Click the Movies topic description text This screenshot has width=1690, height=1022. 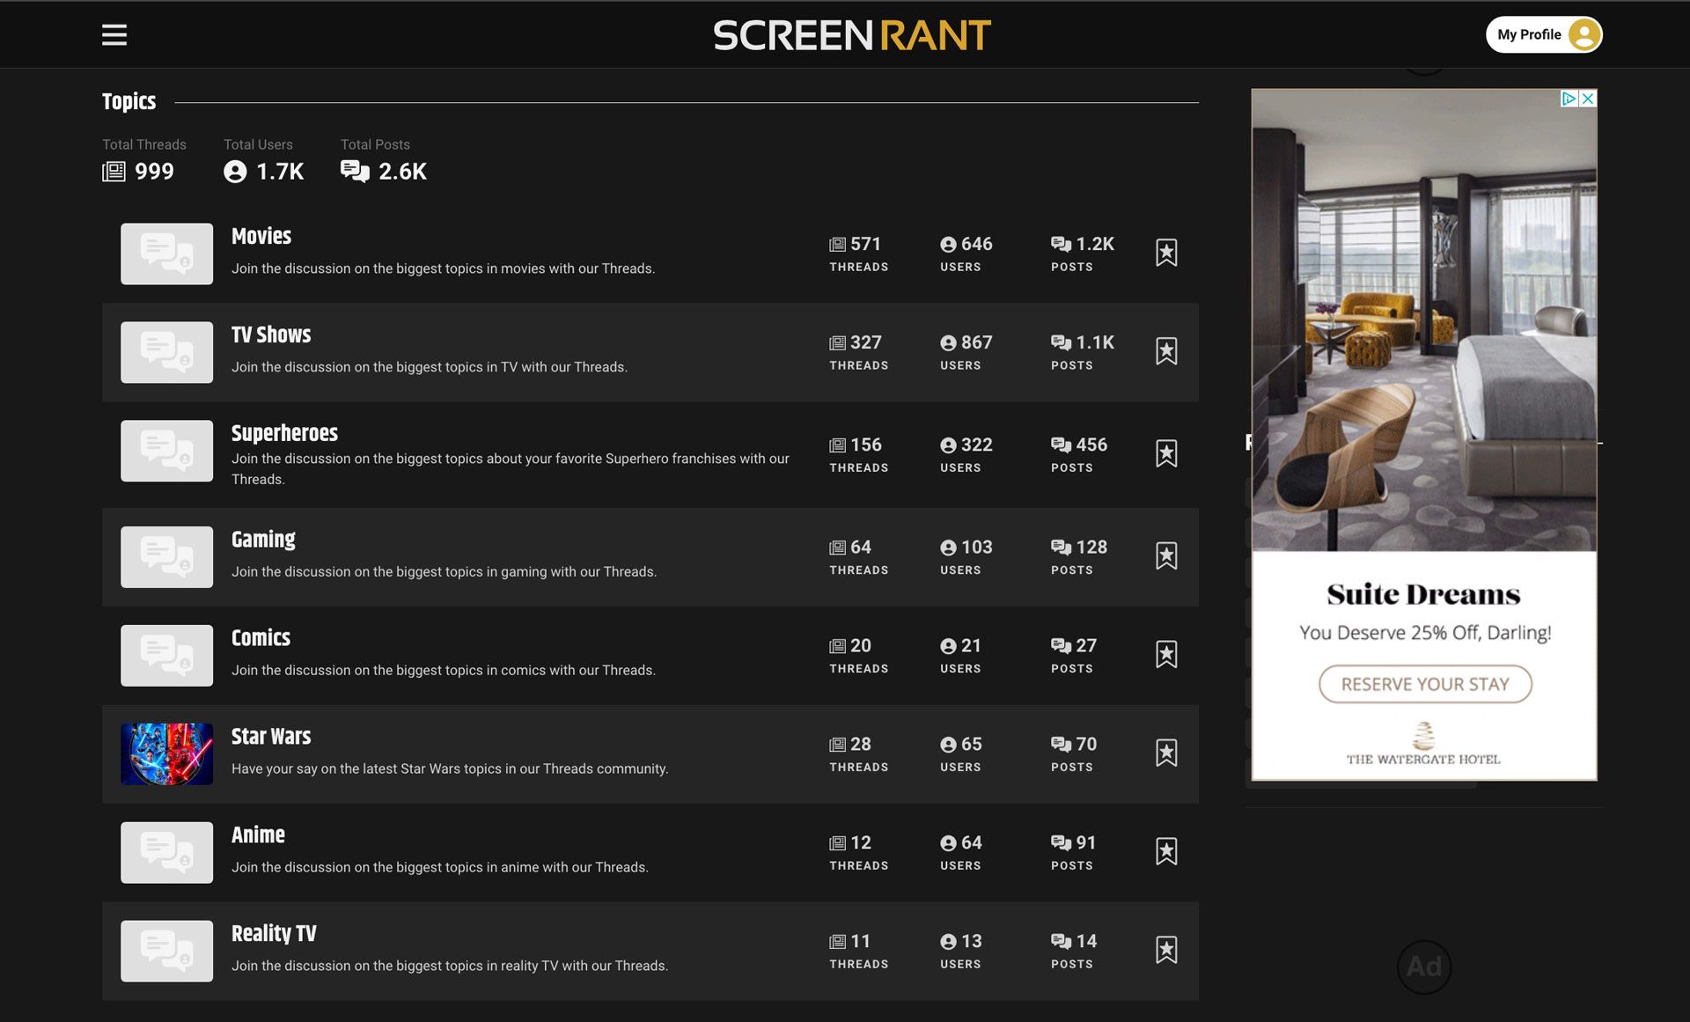click(443, 268)
